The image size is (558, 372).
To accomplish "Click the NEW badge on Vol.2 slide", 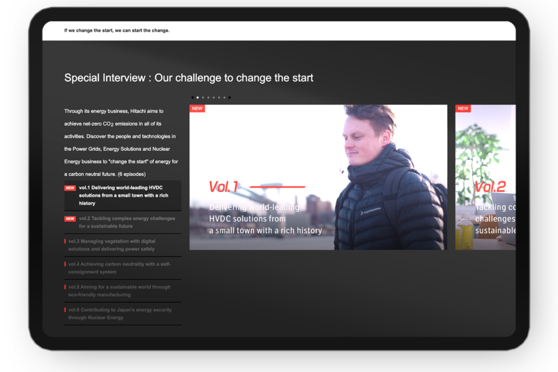I will [463, 109].
